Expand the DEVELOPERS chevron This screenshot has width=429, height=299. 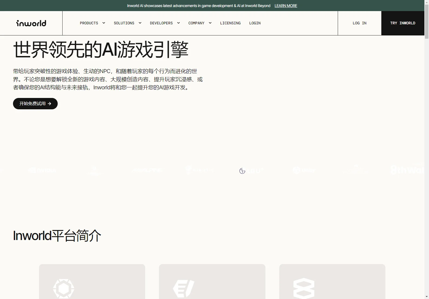tap(178, 23)
